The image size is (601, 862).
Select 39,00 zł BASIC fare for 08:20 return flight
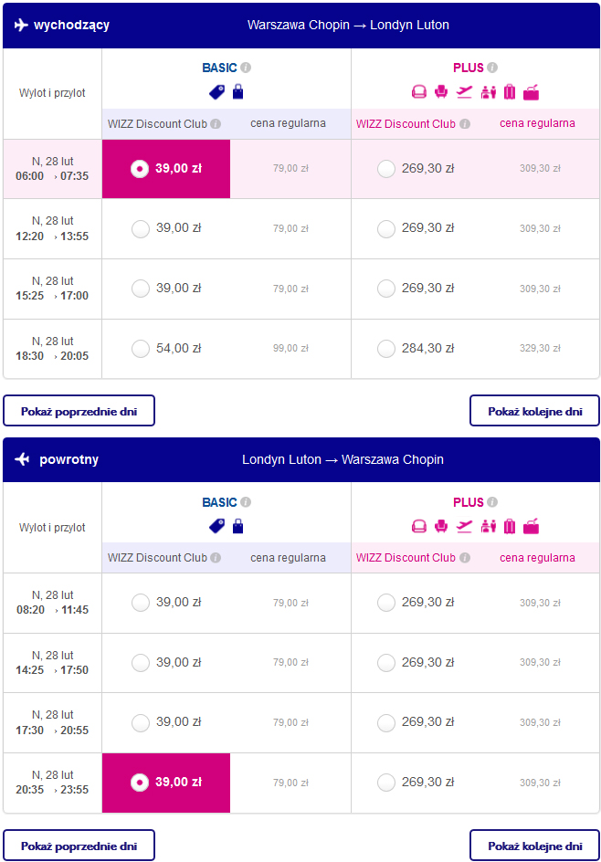point(141,602)
